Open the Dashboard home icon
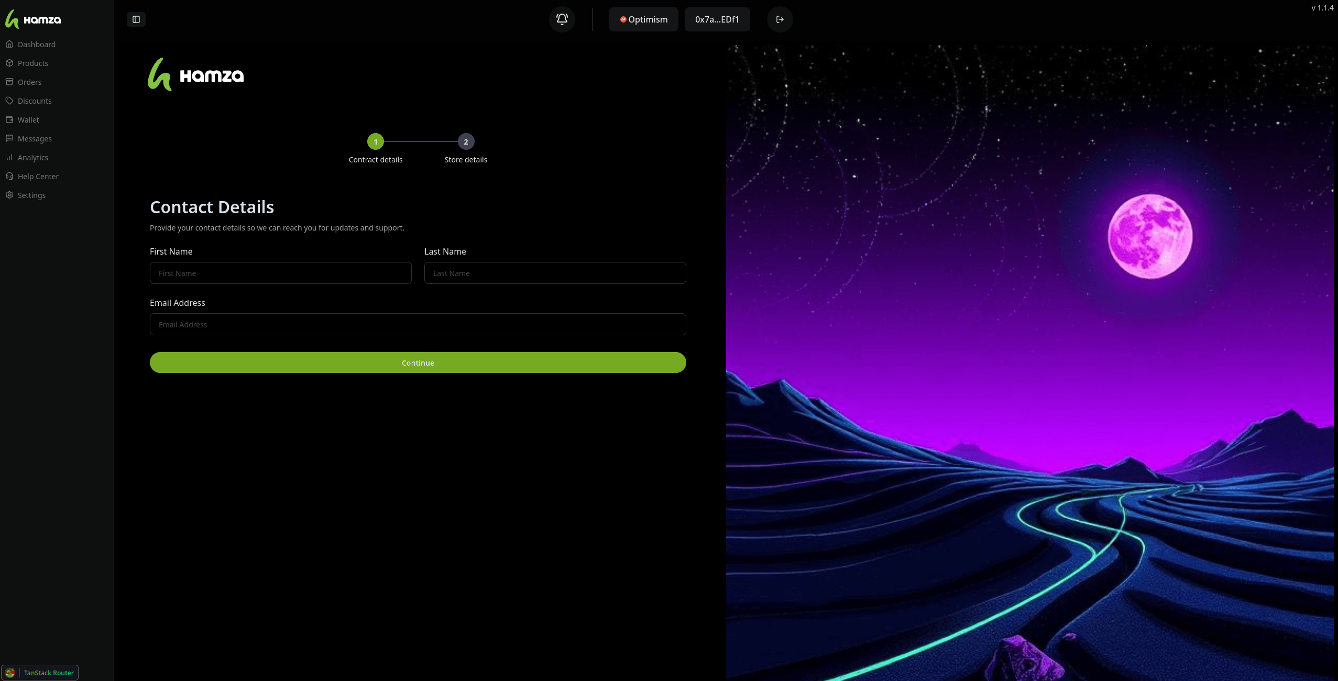Image resolution: width=1338 pixels, height=681 pixels. pos(9,44)
